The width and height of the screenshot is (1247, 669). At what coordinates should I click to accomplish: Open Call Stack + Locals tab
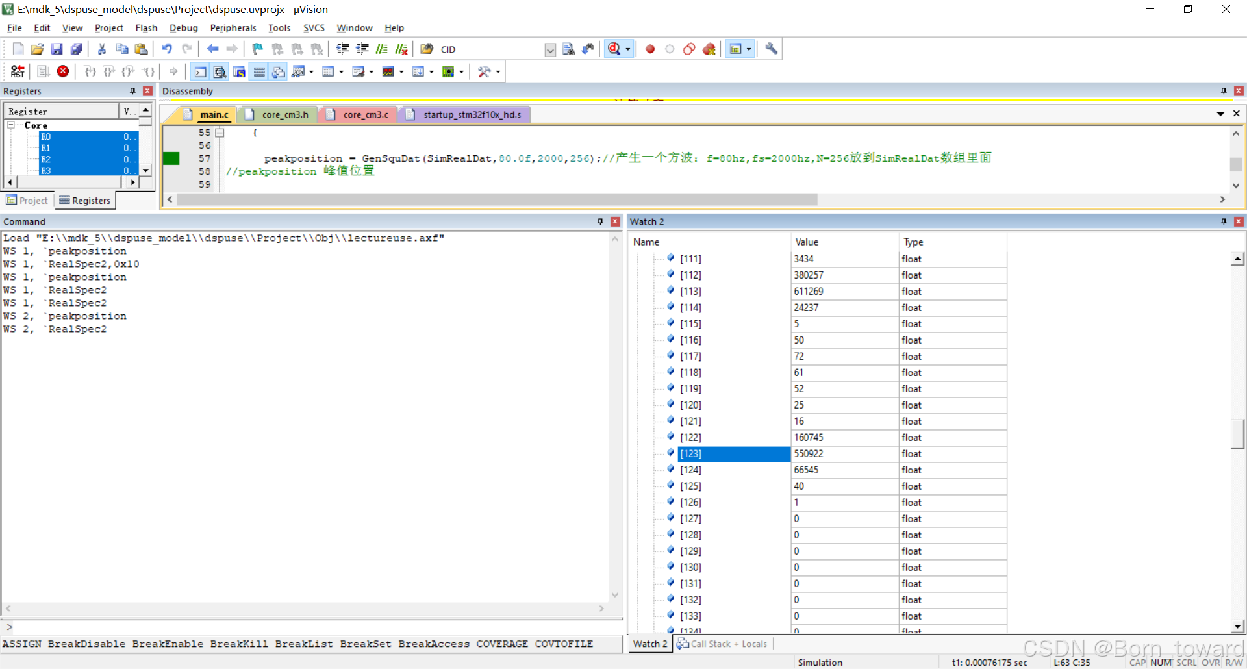[x=722, y=644]
